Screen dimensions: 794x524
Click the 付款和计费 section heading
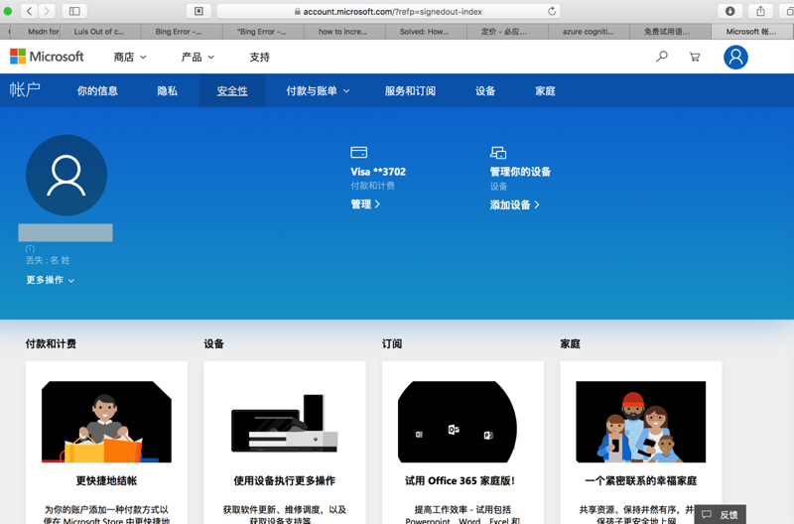point(51,343)
